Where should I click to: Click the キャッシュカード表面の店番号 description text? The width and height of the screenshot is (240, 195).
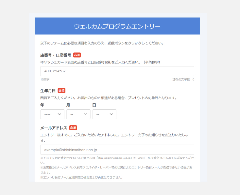click(100, 62)
